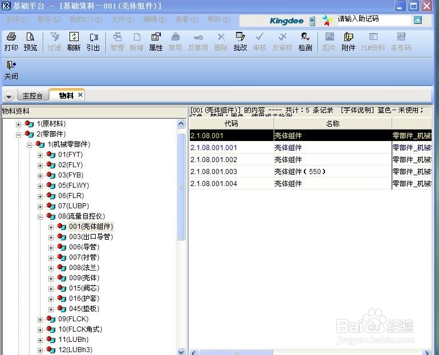Select tree item 003(出口导管)
Viewport: 439px width, 355px height.
tap(91, 237)
